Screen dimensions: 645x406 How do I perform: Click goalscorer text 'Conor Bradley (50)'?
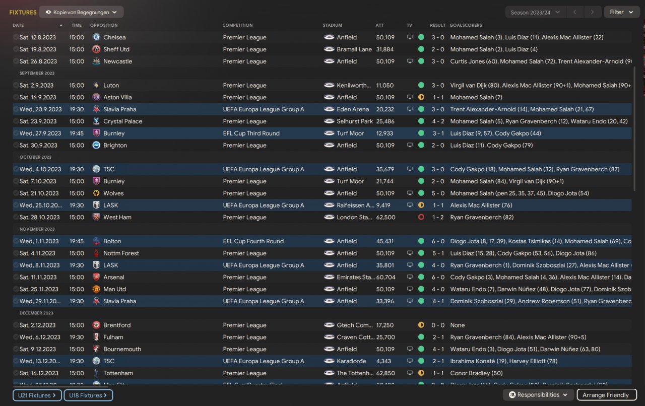(x=476, y=373)
